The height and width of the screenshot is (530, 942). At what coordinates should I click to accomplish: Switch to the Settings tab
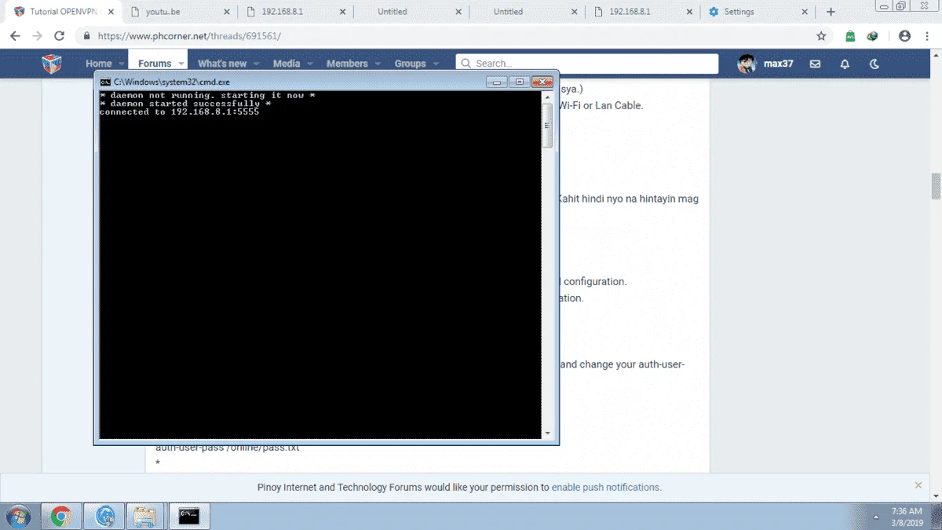pos(758,12)
